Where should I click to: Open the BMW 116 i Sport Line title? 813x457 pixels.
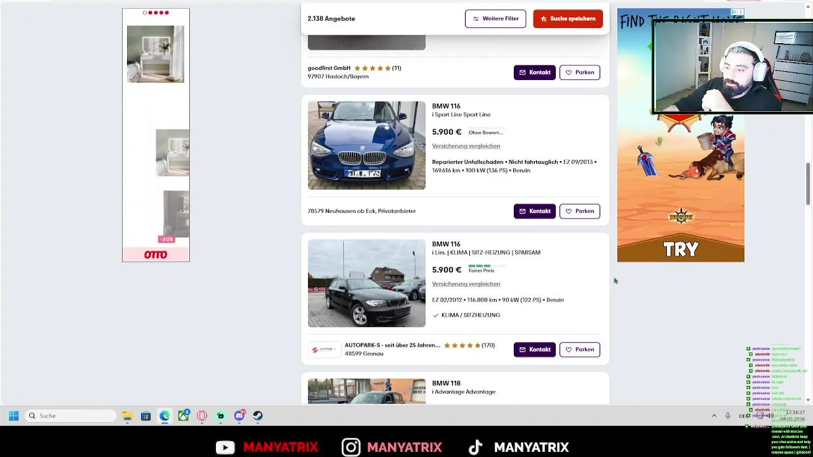461,110
